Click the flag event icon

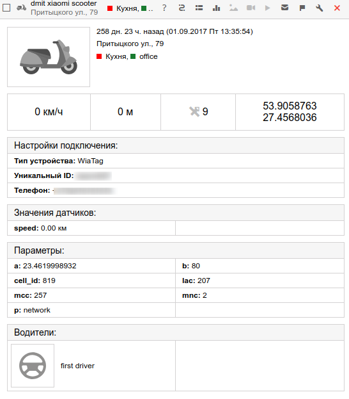[x=302, y=8]
